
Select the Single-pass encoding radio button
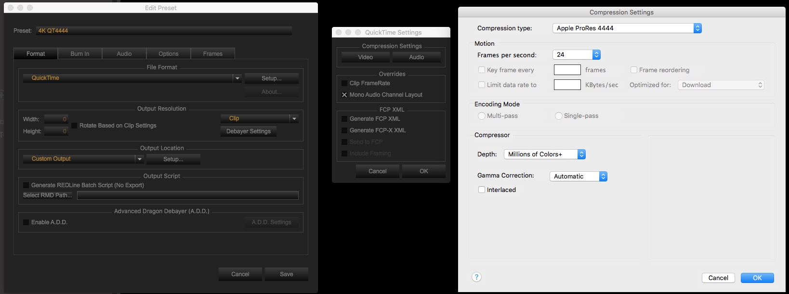(x=559, y=116)
